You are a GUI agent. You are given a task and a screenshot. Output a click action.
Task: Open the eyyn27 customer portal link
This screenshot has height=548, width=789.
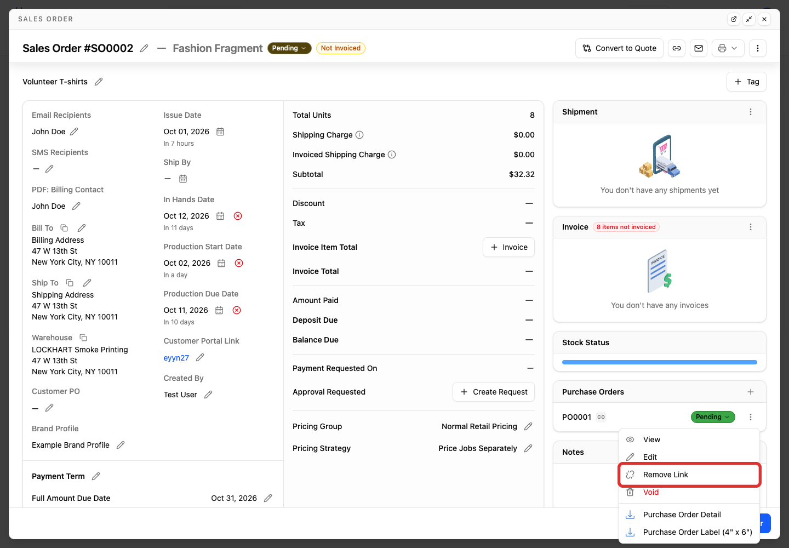click(x=176, y=358)
